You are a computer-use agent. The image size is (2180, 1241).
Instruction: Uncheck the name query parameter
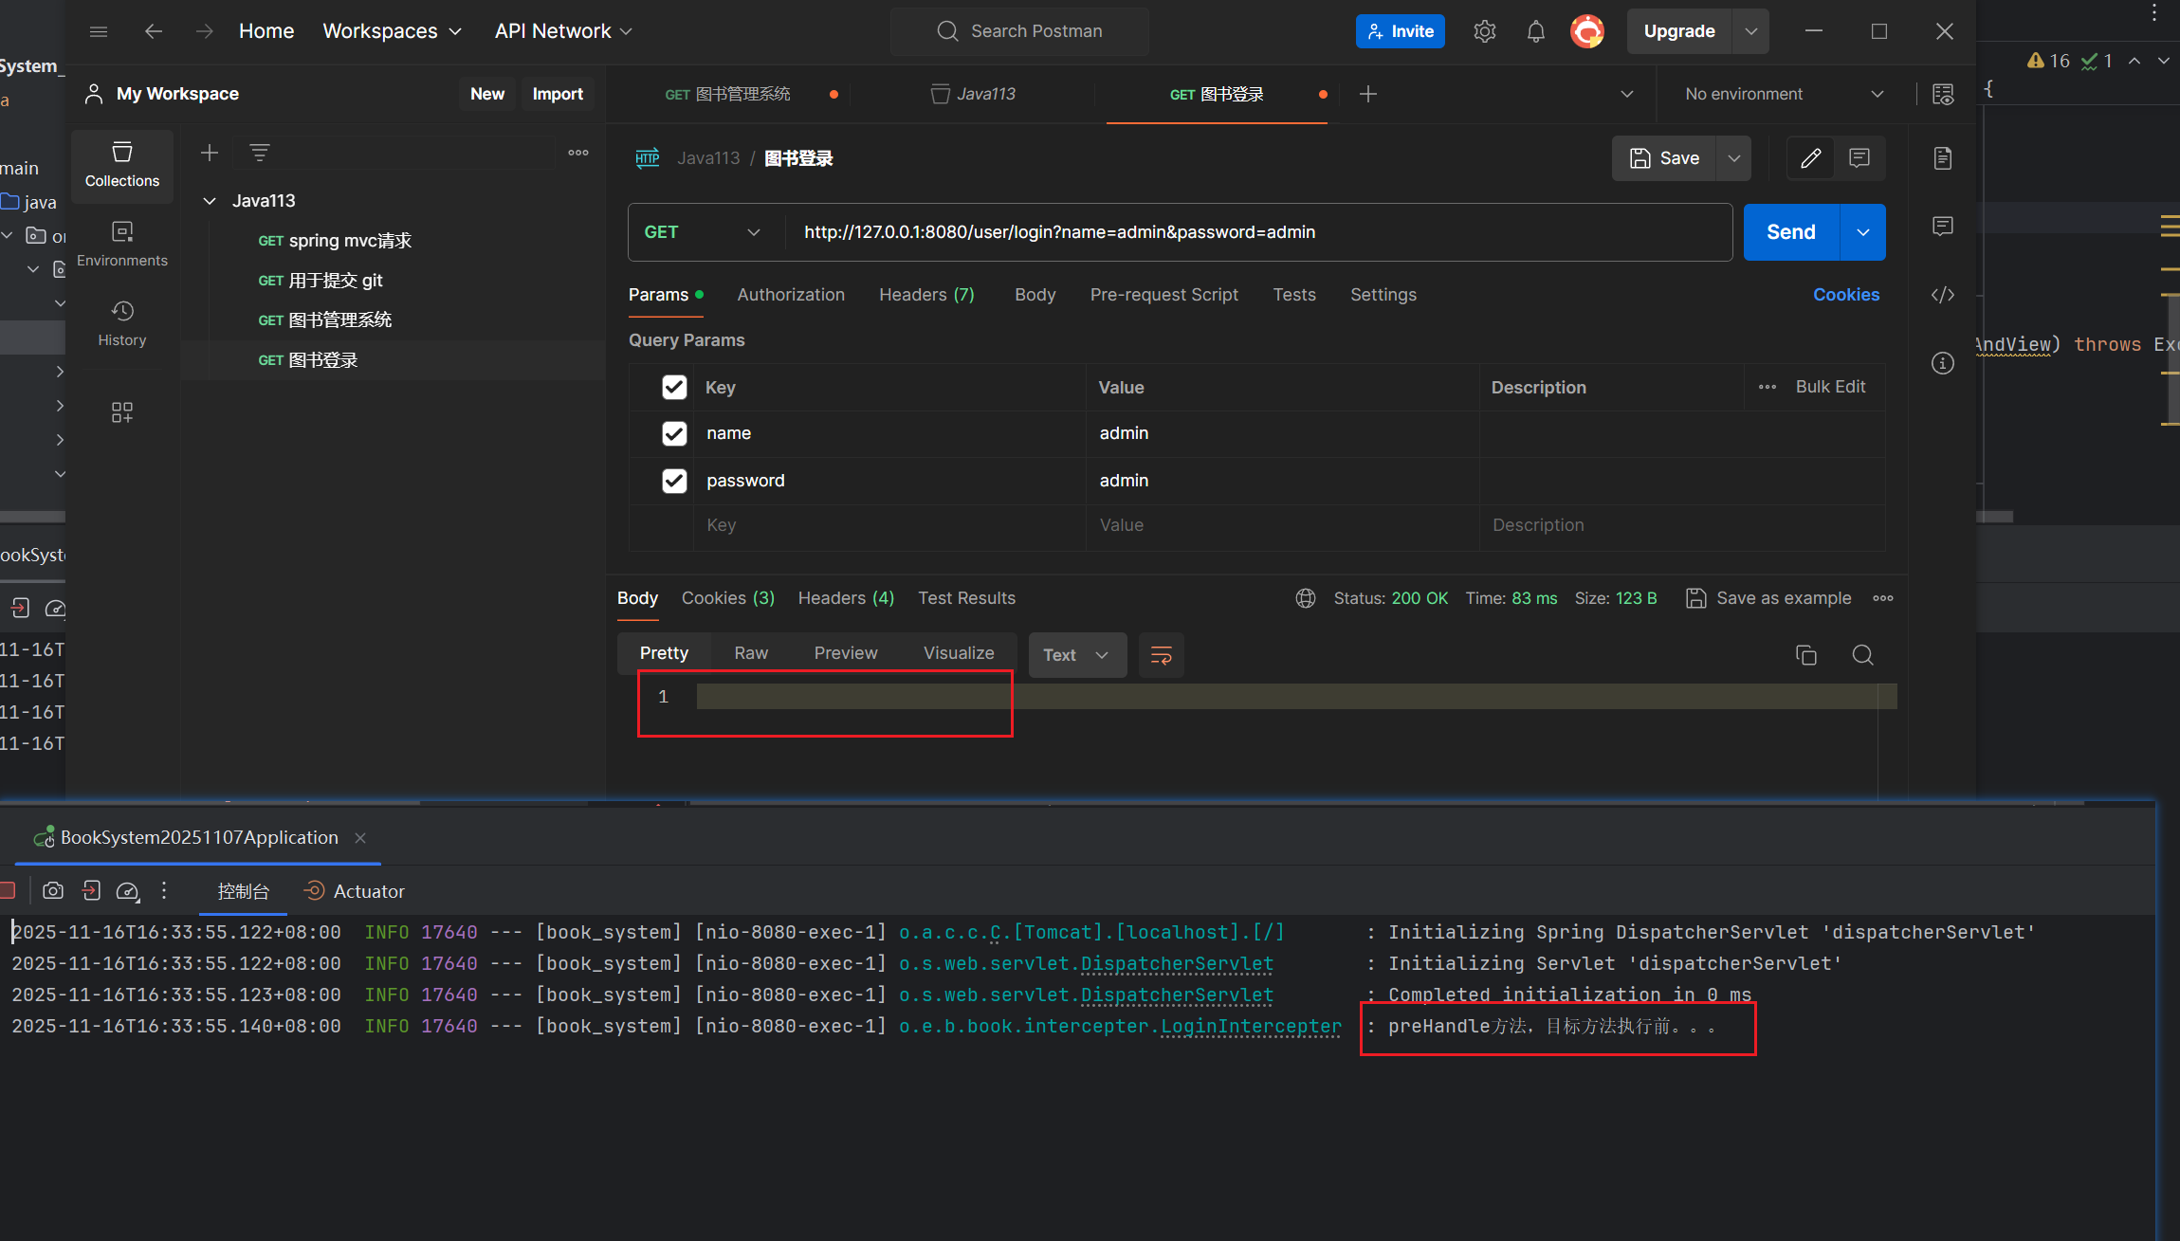pyautogui.click(x=674, y=433)
